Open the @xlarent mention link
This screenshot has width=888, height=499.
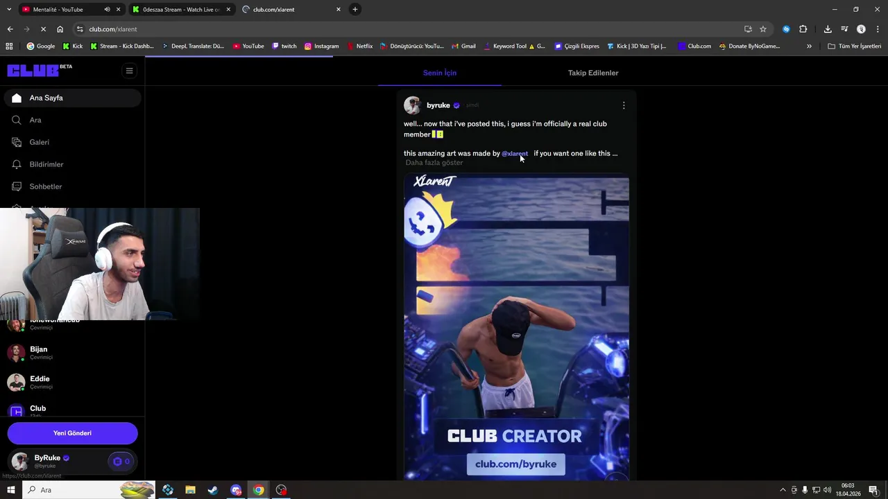(515, 154)
